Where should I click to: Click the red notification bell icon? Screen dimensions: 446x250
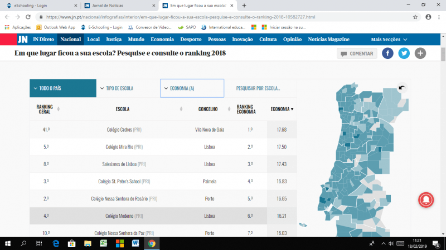426,200
